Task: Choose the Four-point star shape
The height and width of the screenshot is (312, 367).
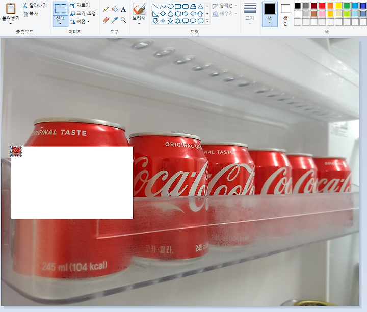Action: click(x=163, y=21)
